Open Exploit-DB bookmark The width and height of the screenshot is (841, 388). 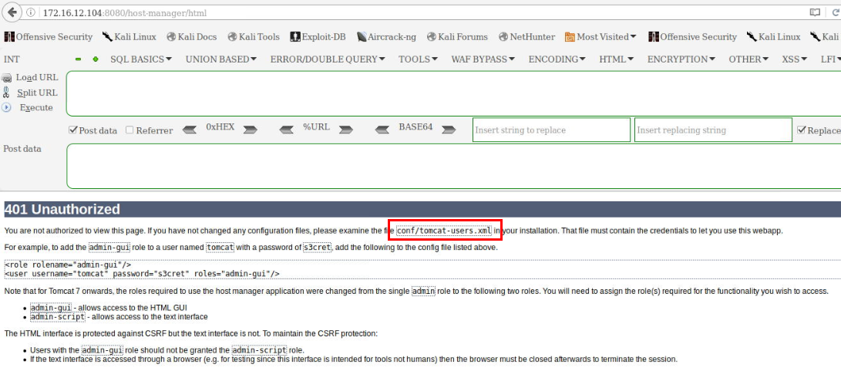(x=318, y=37)
